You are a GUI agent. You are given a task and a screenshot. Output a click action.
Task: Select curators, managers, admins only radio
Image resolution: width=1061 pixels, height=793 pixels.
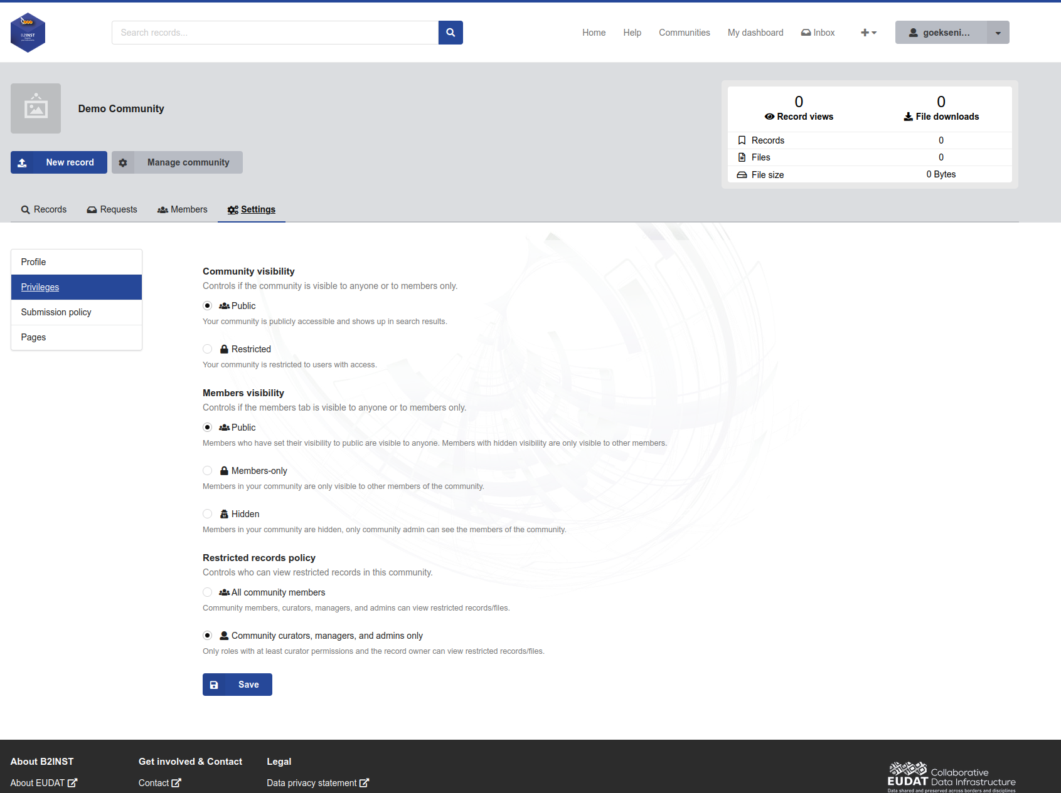click(x=208, y=636)
